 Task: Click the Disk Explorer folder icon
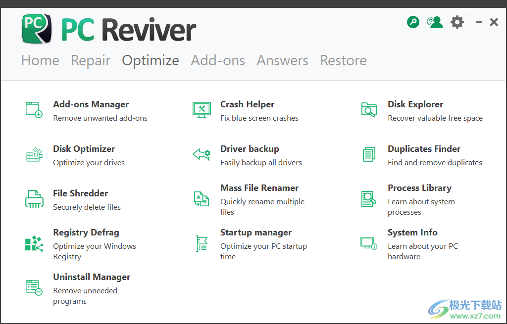pos(369,110)
